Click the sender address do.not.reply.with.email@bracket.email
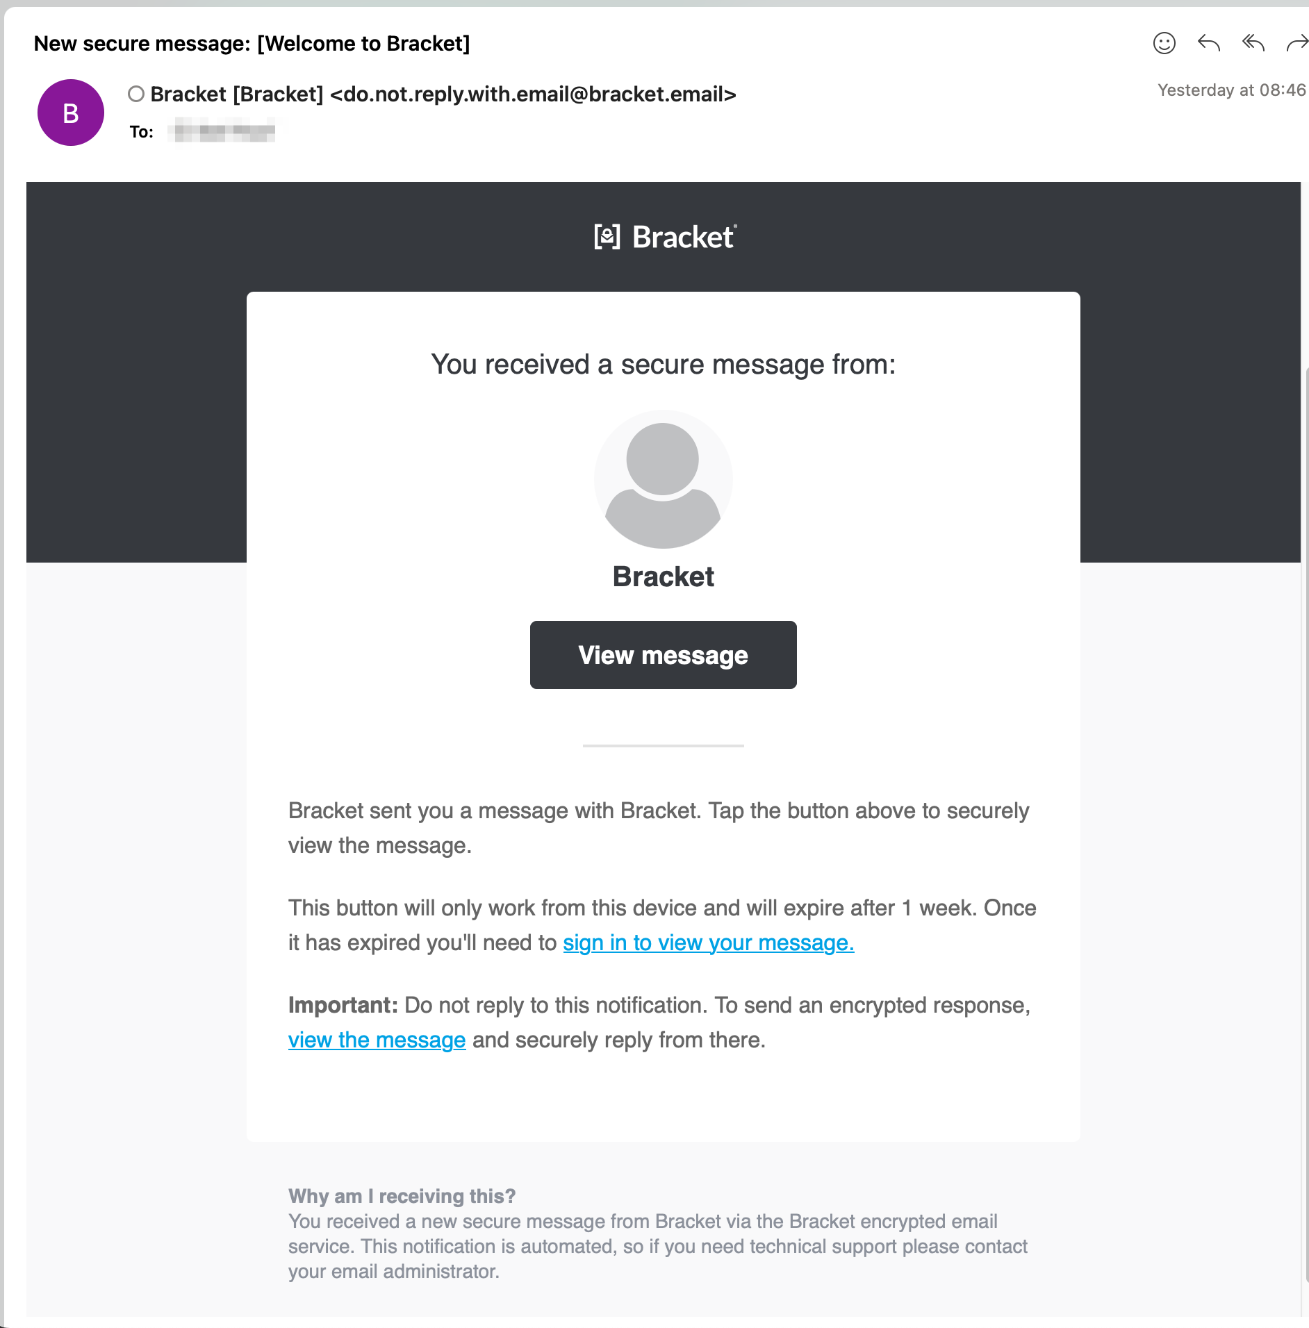Screen dimensions: 1309x1328 point(533,94)
